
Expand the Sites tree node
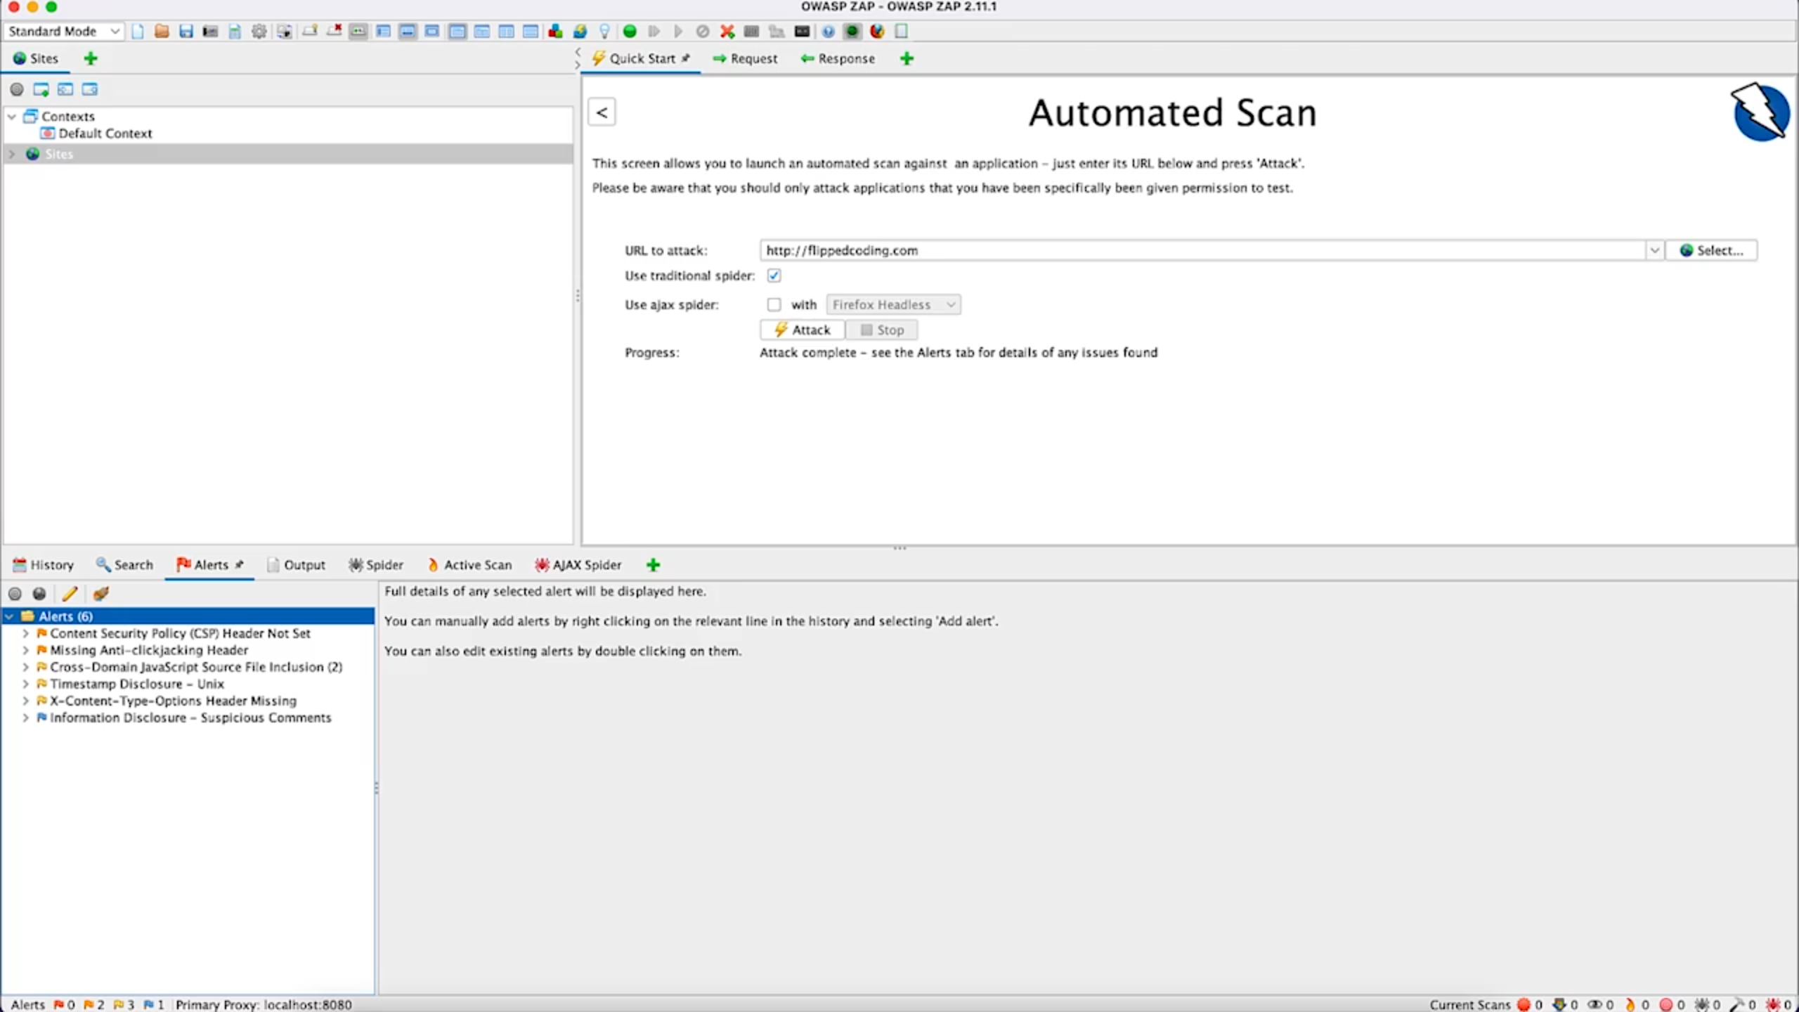tap(12, 154)
